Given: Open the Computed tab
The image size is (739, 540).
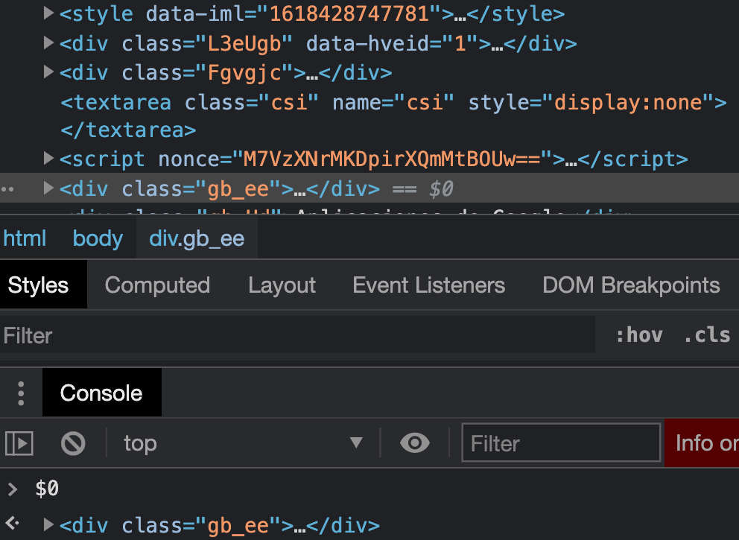Looking at the screenshot, I should [157, 285].
